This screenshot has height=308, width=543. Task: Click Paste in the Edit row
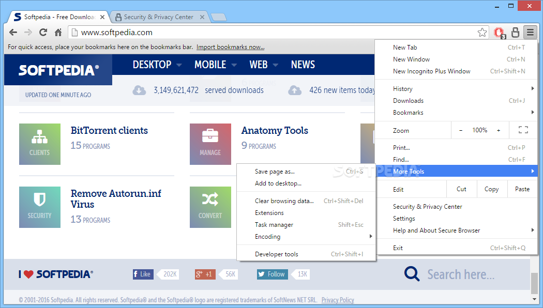522,189
